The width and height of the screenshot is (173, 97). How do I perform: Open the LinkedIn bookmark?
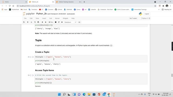92,10
